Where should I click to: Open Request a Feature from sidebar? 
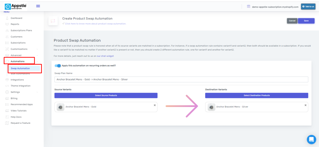pos(21,123)
